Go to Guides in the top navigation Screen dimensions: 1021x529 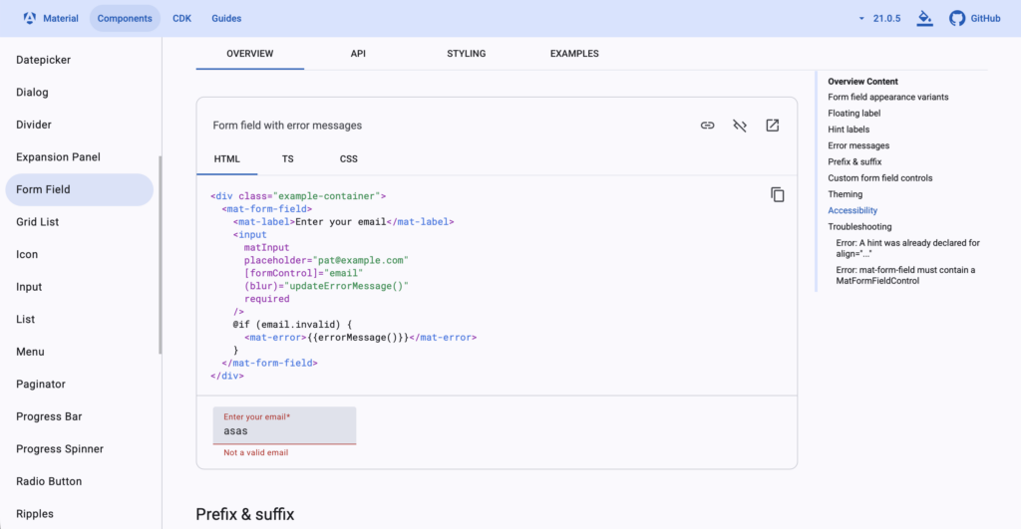tap(226, 18)
